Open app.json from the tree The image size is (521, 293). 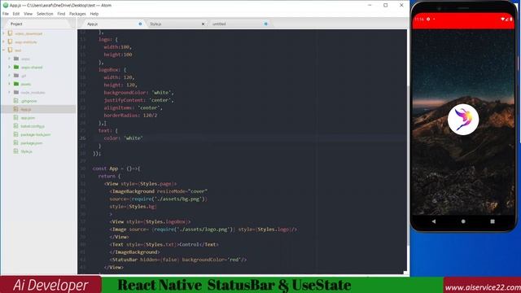point(28,118)
